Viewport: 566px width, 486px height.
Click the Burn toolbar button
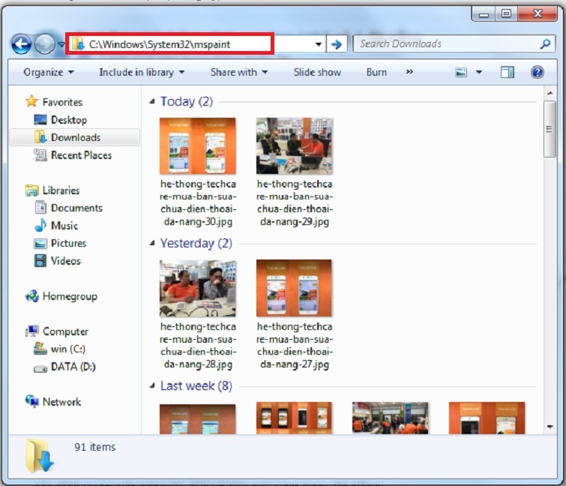coord(376,72)
